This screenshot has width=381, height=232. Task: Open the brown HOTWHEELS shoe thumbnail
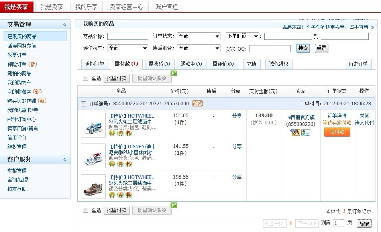click(93, 187)
